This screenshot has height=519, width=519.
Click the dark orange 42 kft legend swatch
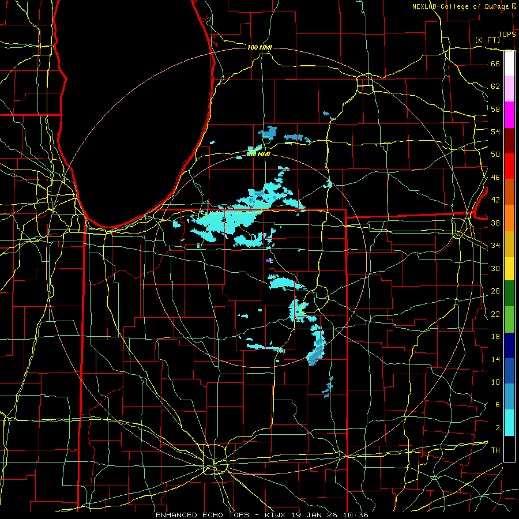[x=509, y=192]
